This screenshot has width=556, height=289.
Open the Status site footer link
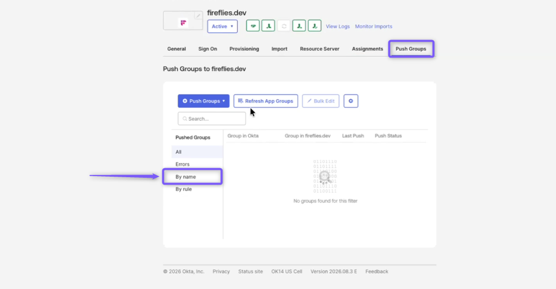click(x=250, y=271)
